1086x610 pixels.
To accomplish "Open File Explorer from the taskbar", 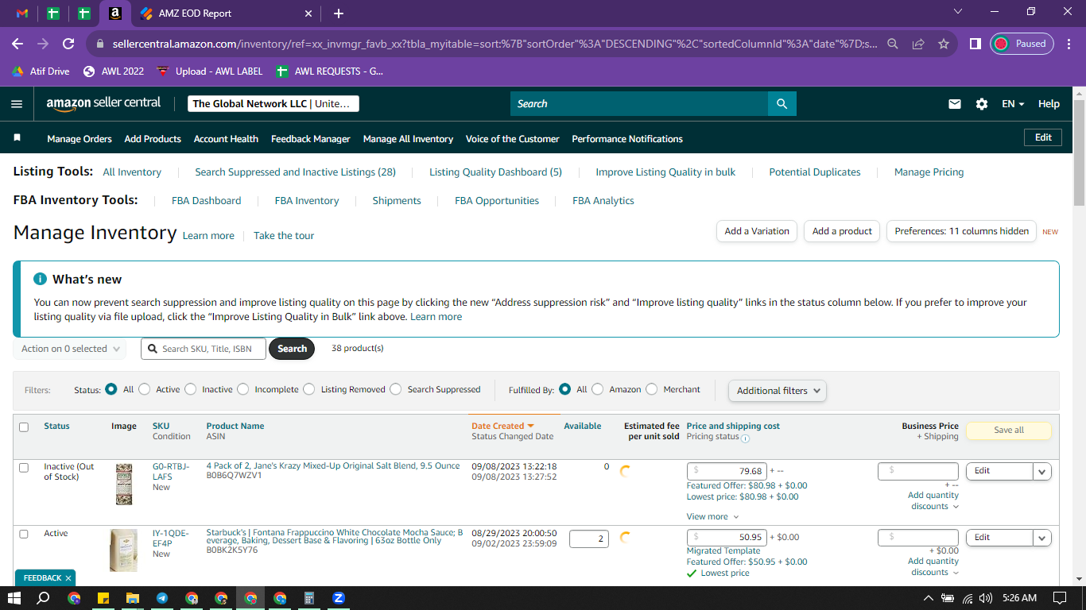I will (x=133, y=598).
